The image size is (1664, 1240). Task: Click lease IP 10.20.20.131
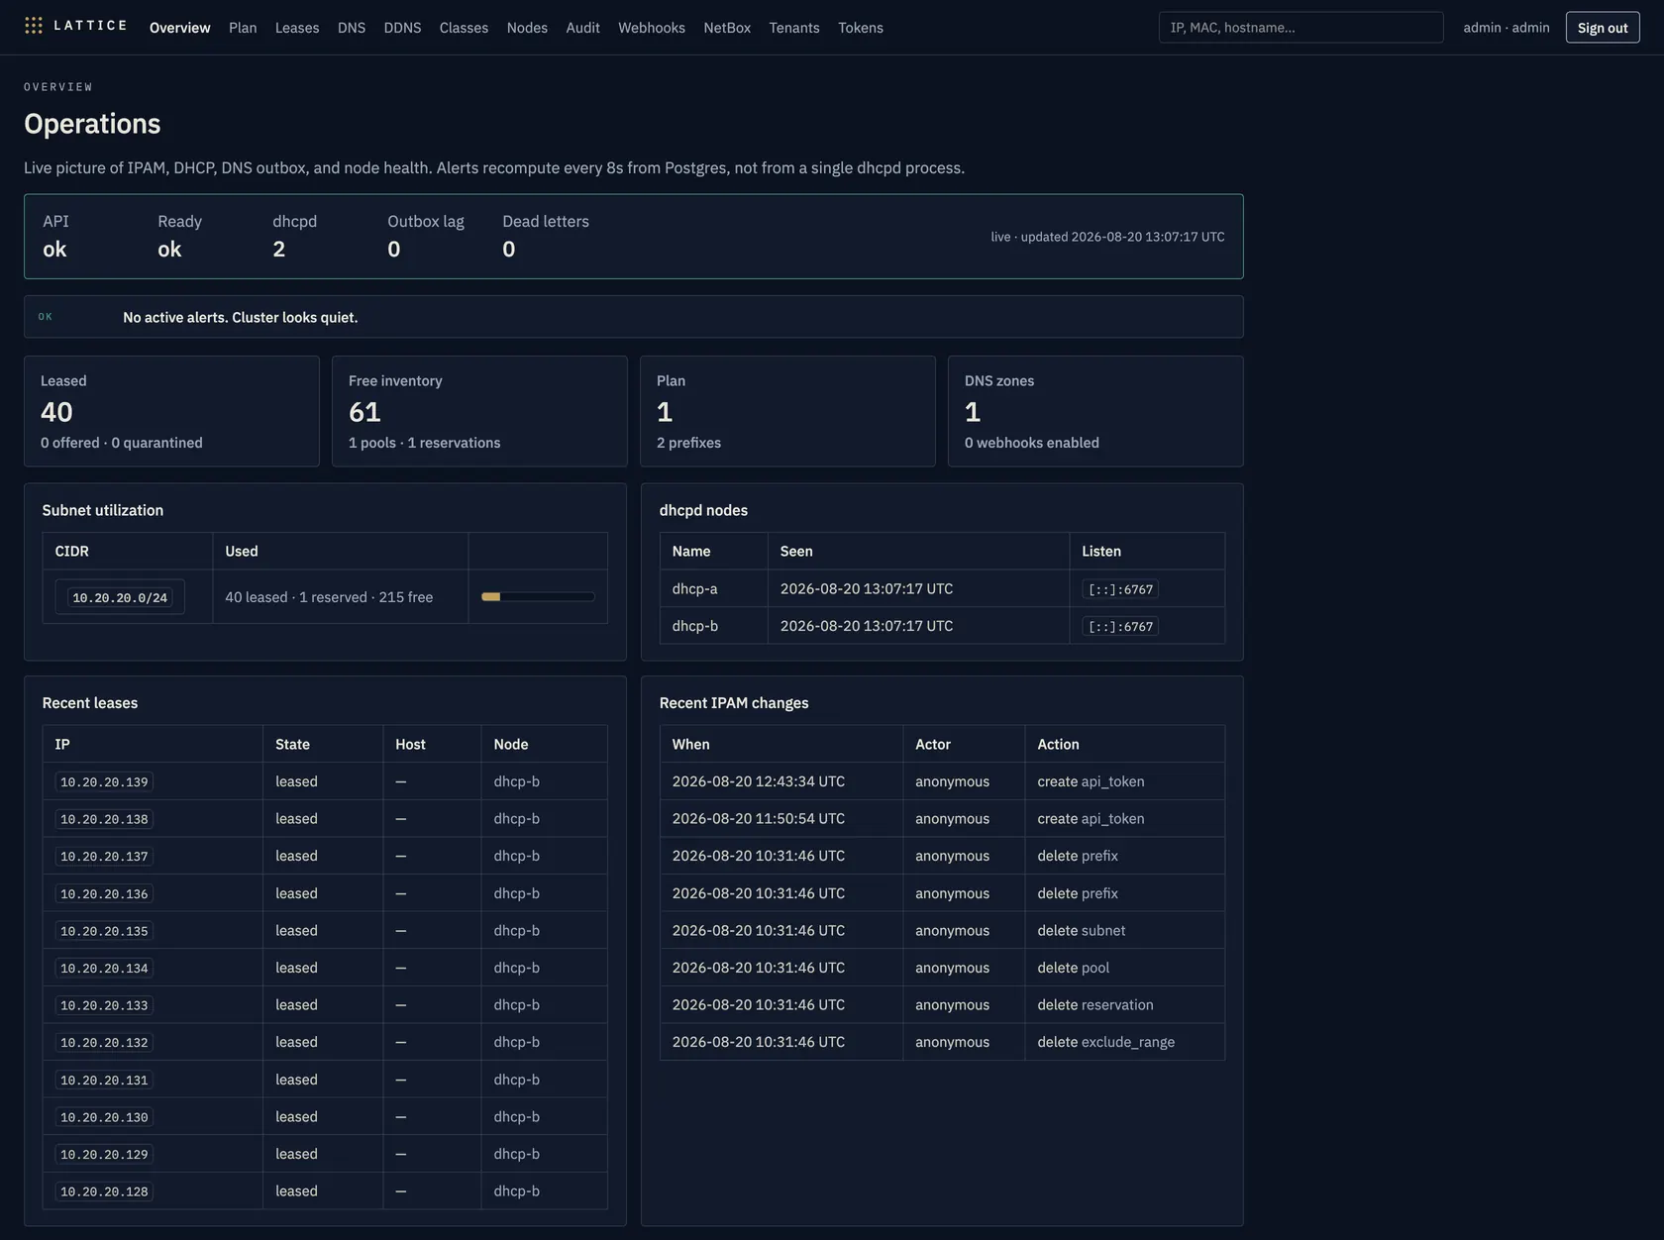(104, 1081)
